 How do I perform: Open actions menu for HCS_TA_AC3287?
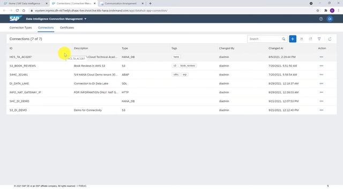coord(322,57)
